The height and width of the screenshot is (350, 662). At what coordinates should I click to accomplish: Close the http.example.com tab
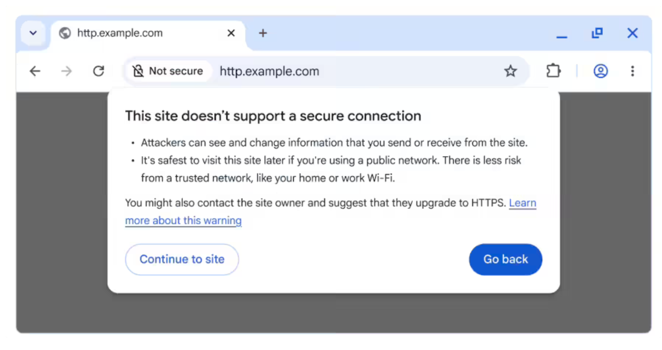pos(231,32)
